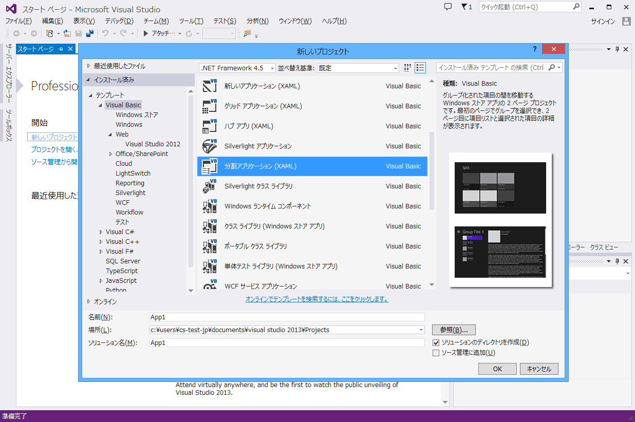Open the 並べ替え基準 既定 dropdown

[358, 68]
